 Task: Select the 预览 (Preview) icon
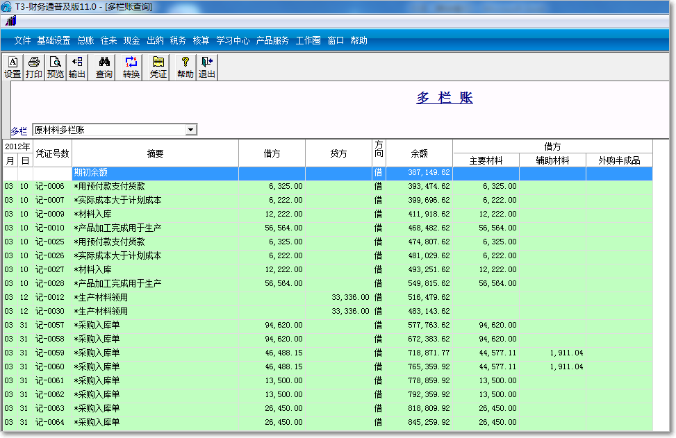pyautogui.click(x=54, y=67)
